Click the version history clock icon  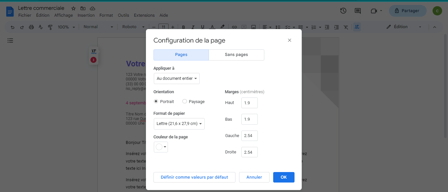[x=343, y=11]
